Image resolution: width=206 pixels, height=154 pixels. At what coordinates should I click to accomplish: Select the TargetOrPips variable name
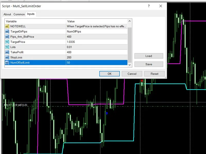19,32
